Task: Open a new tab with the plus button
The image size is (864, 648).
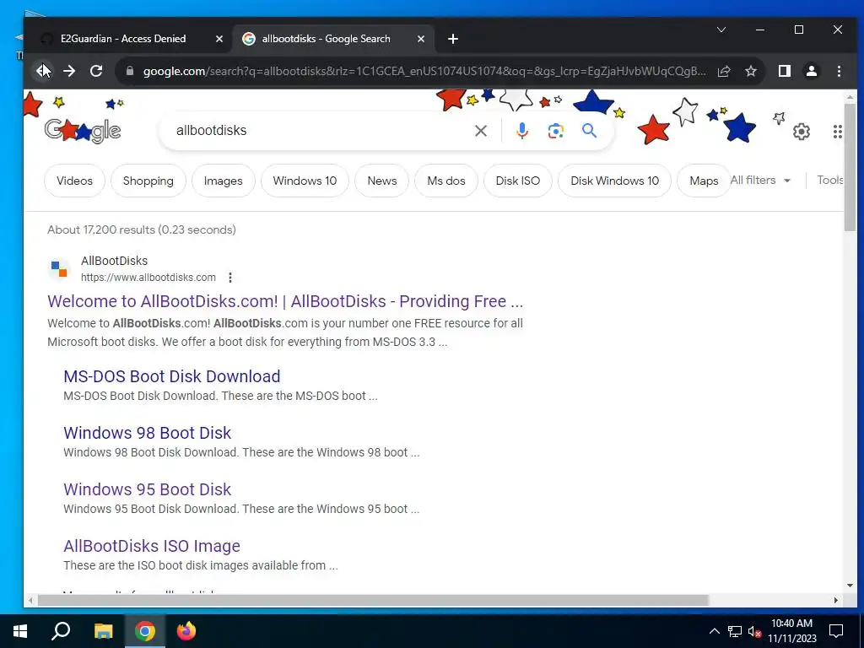Action: coord(453,39)
